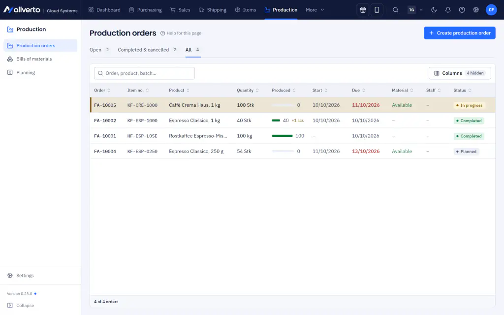Click Create production order button
Viewport: 504px width, 315px height.
[460, 33]
